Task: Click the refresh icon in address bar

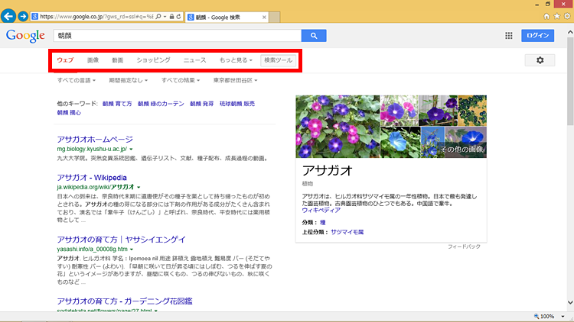Action: [178, 15]
